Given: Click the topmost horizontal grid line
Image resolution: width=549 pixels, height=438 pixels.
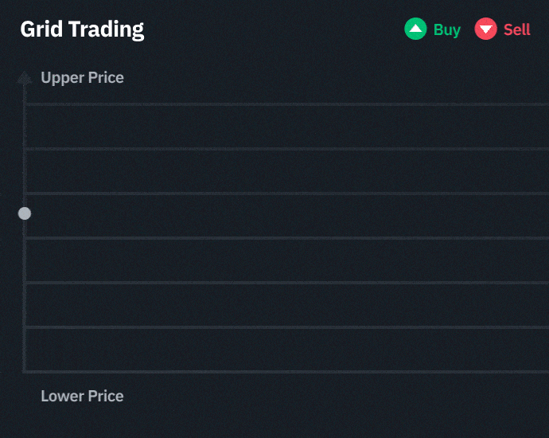Looking at the screenshot, I should [286, 104].
